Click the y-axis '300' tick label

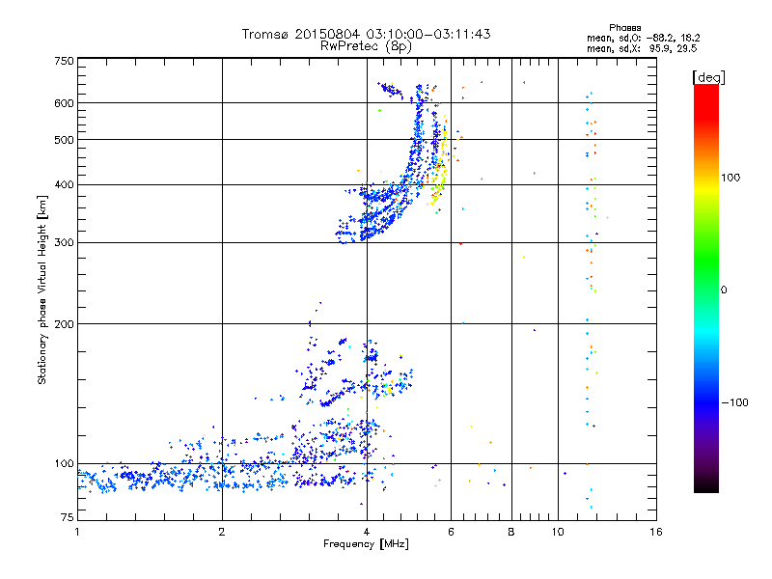(x=64, y=242)
